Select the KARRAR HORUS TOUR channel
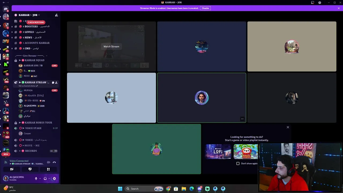This screenshot has width=343, height=193. [36, 123]
